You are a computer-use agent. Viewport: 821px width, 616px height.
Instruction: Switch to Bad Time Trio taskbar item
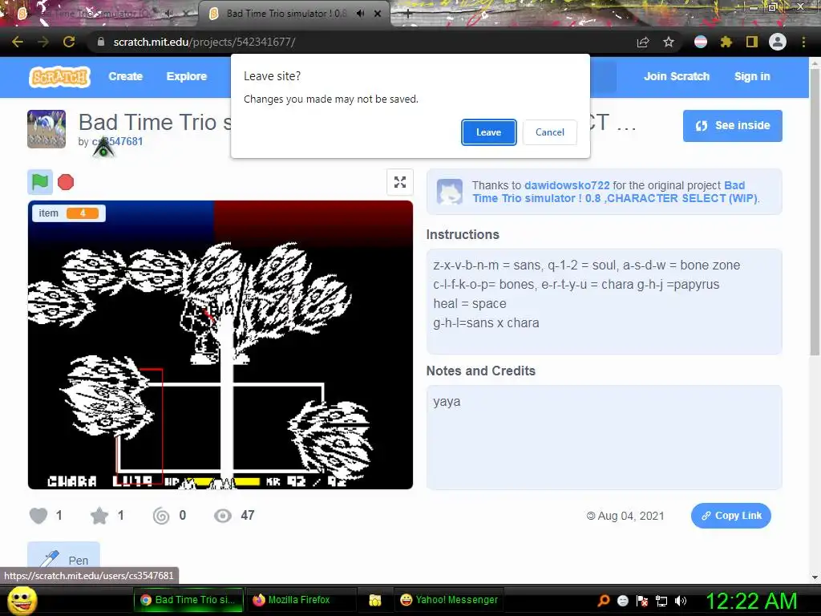188,600
